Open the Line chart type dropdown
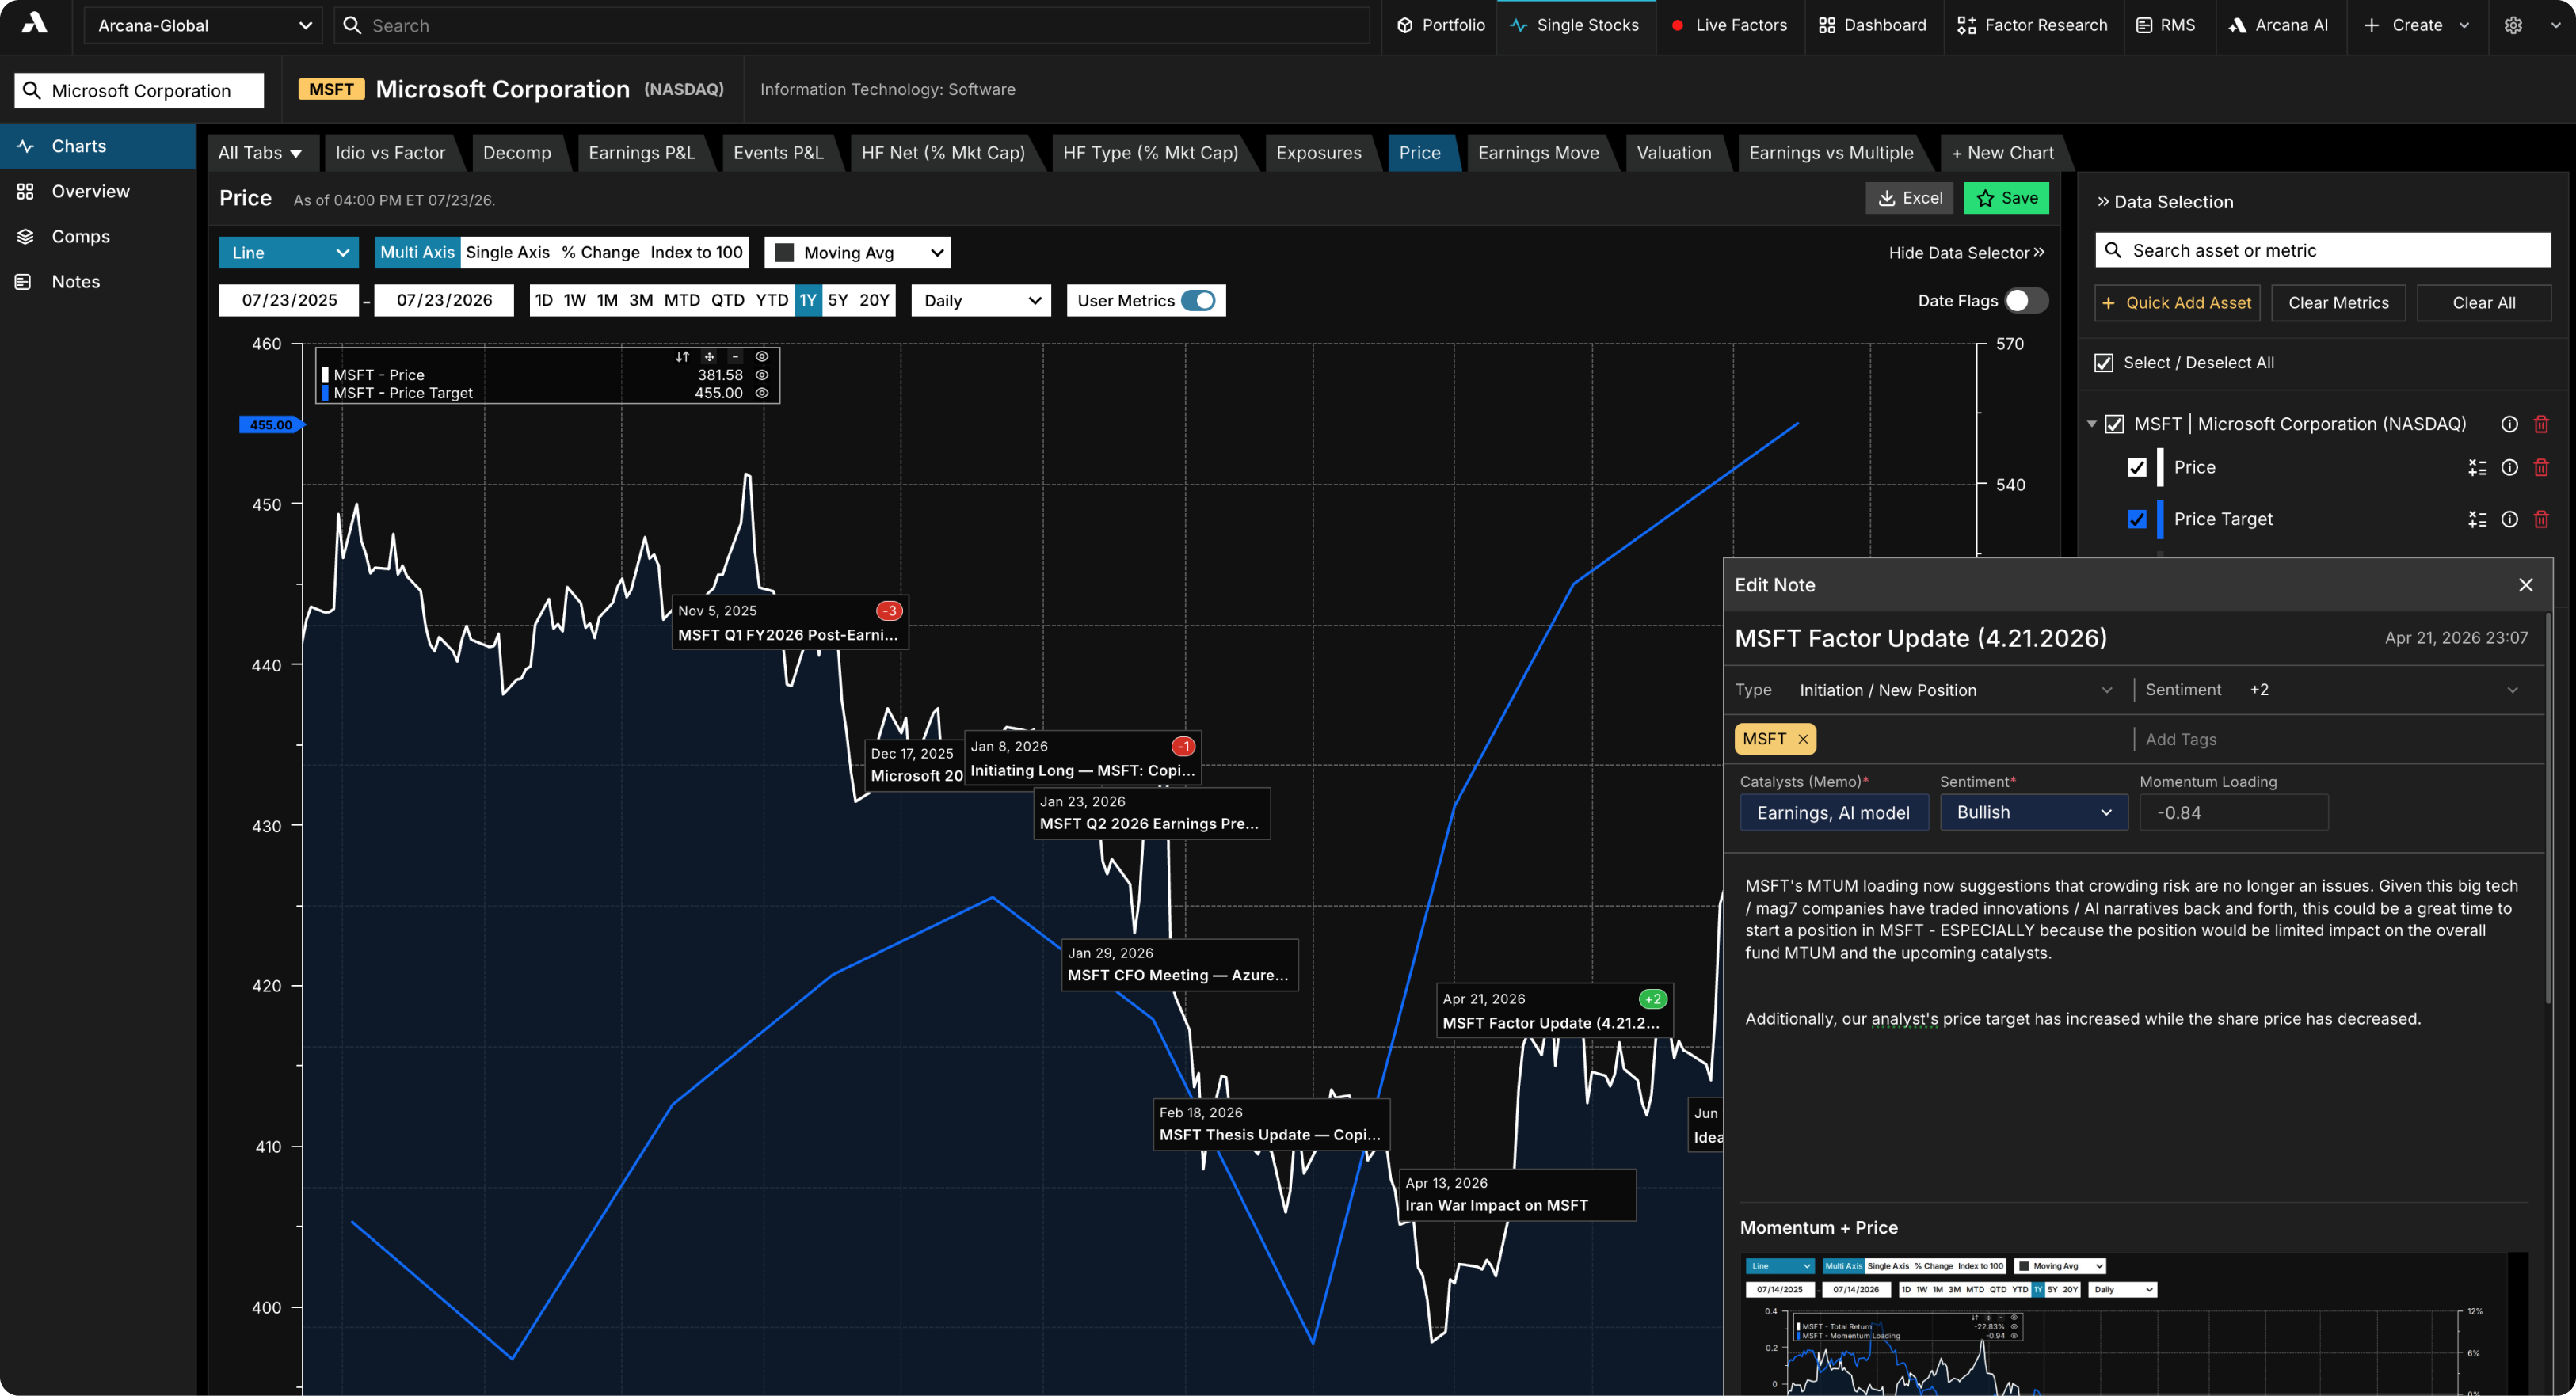2576x1396 pixels. (x=288, y=253)
